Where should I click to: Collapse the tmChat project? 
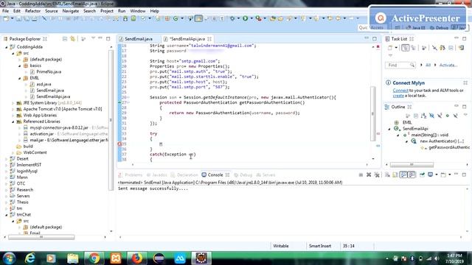click(7, 214)
